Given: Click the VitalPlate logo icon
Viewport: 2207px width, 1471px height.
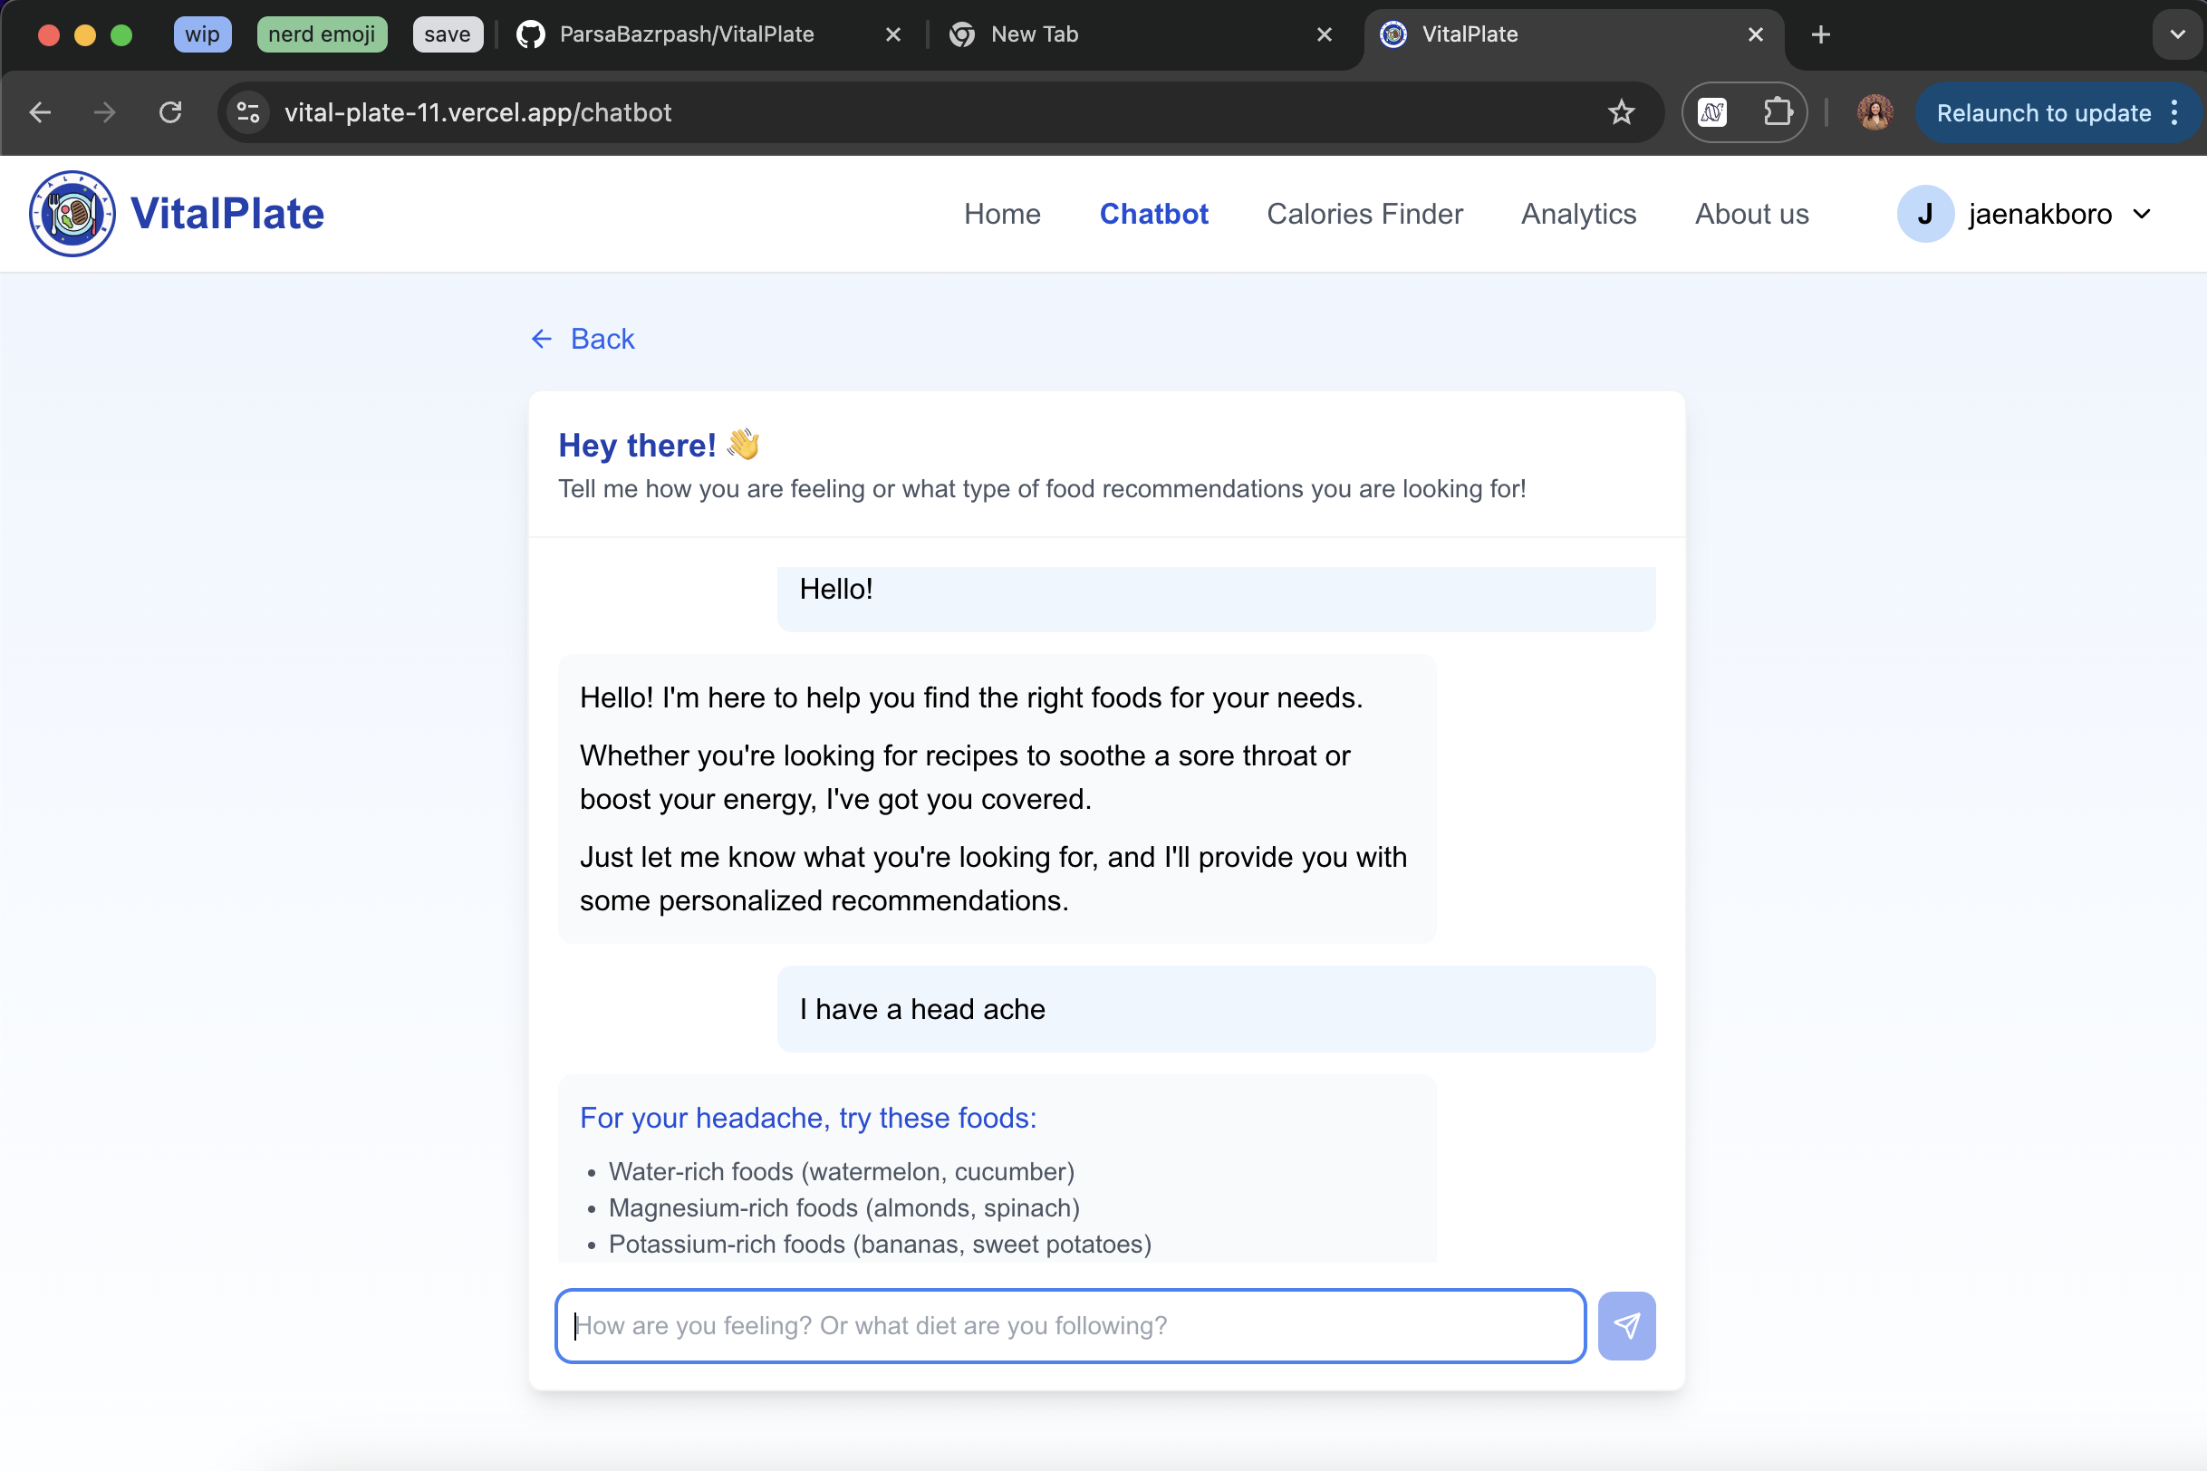Looking at the screenshot, I should [x=72, y=214].
